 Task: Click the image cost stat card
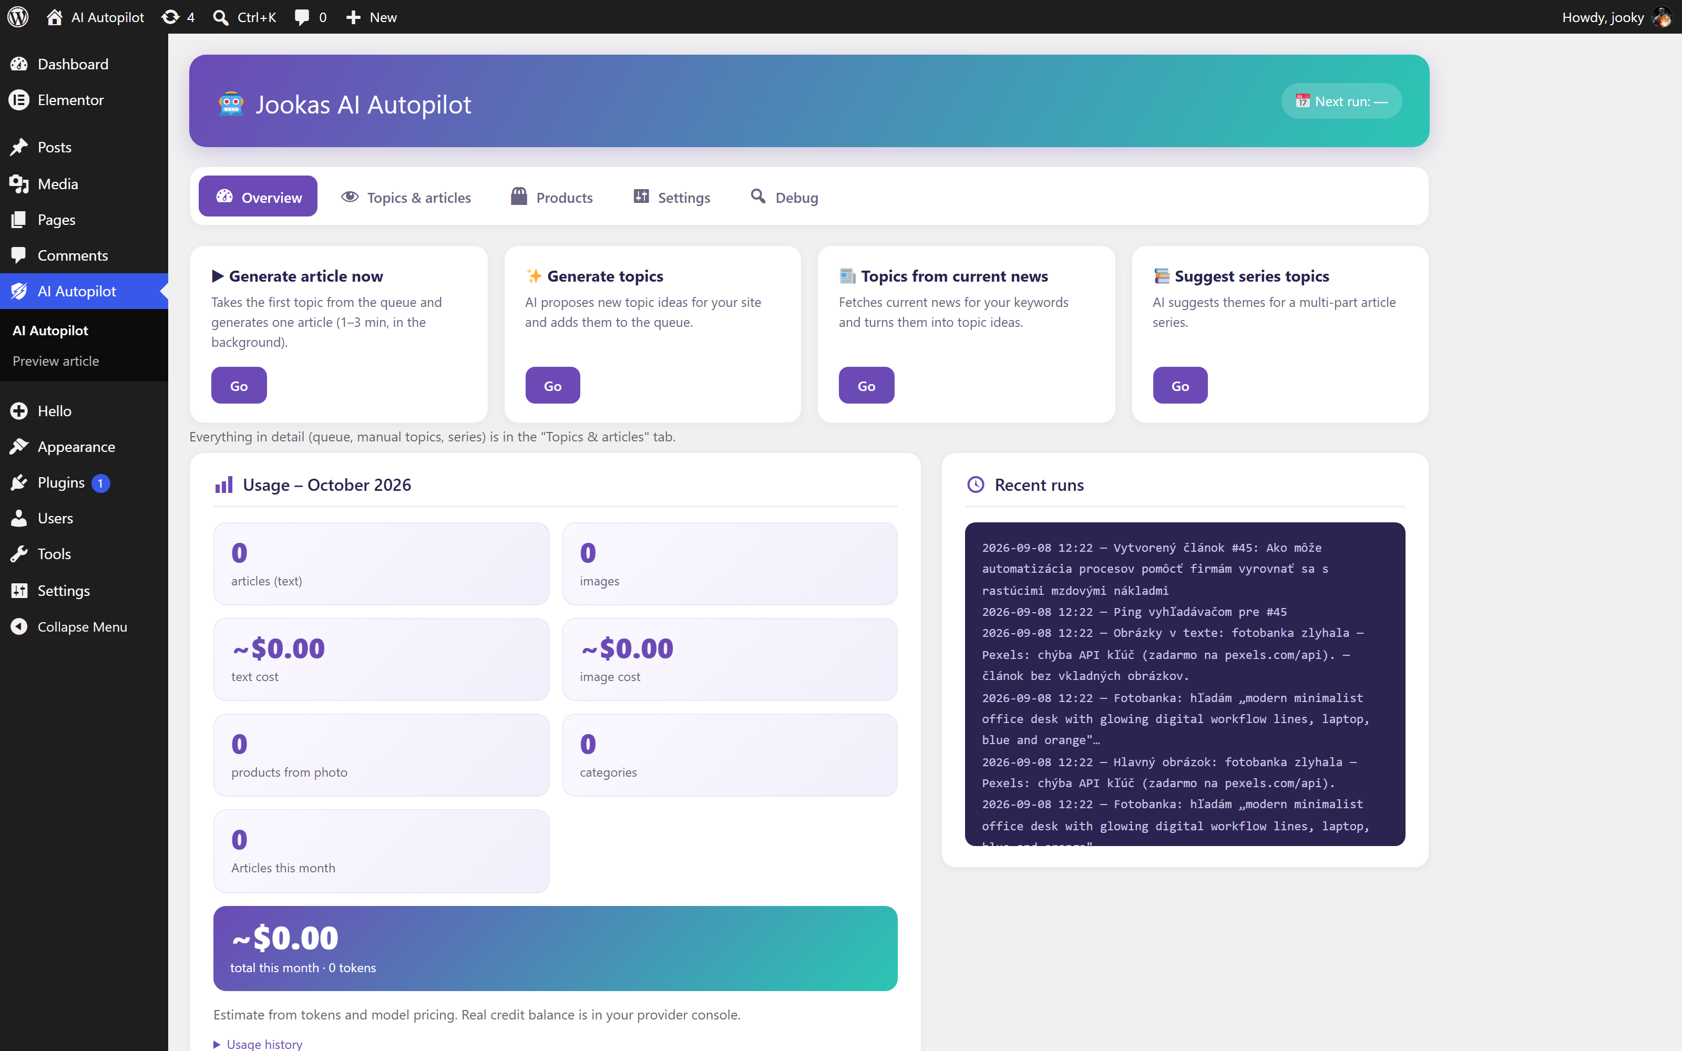730,660
